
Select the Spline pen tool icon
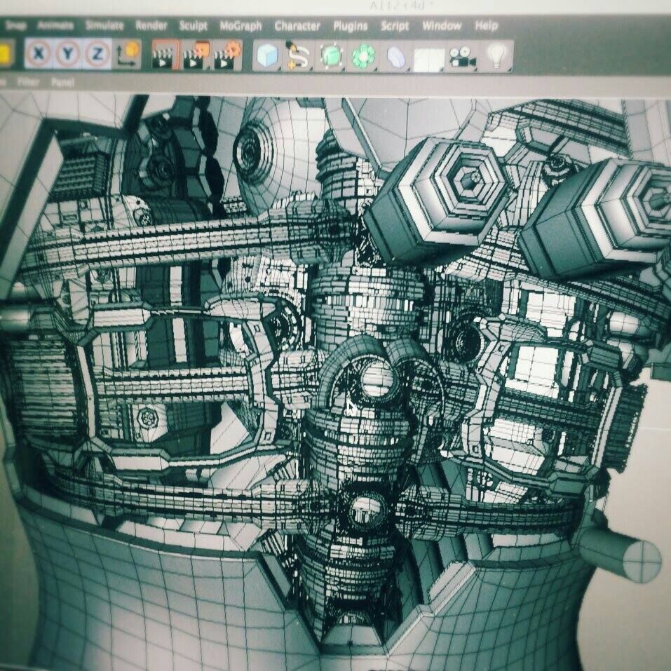pos(298,56)
